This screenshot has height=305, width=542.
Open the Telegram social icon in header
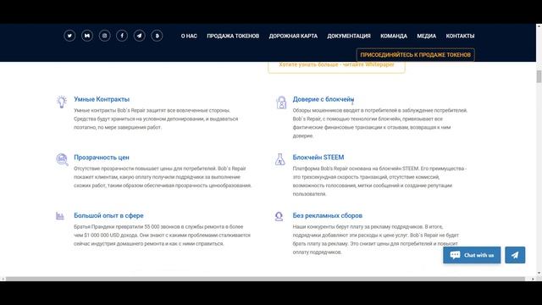pyautogui.click(x=139, y=36)
